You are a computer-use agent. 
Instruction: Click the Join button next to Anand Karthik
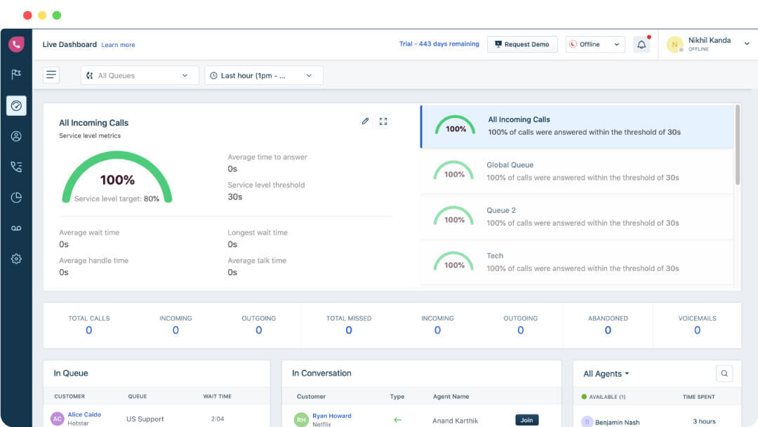pos(527,419)
